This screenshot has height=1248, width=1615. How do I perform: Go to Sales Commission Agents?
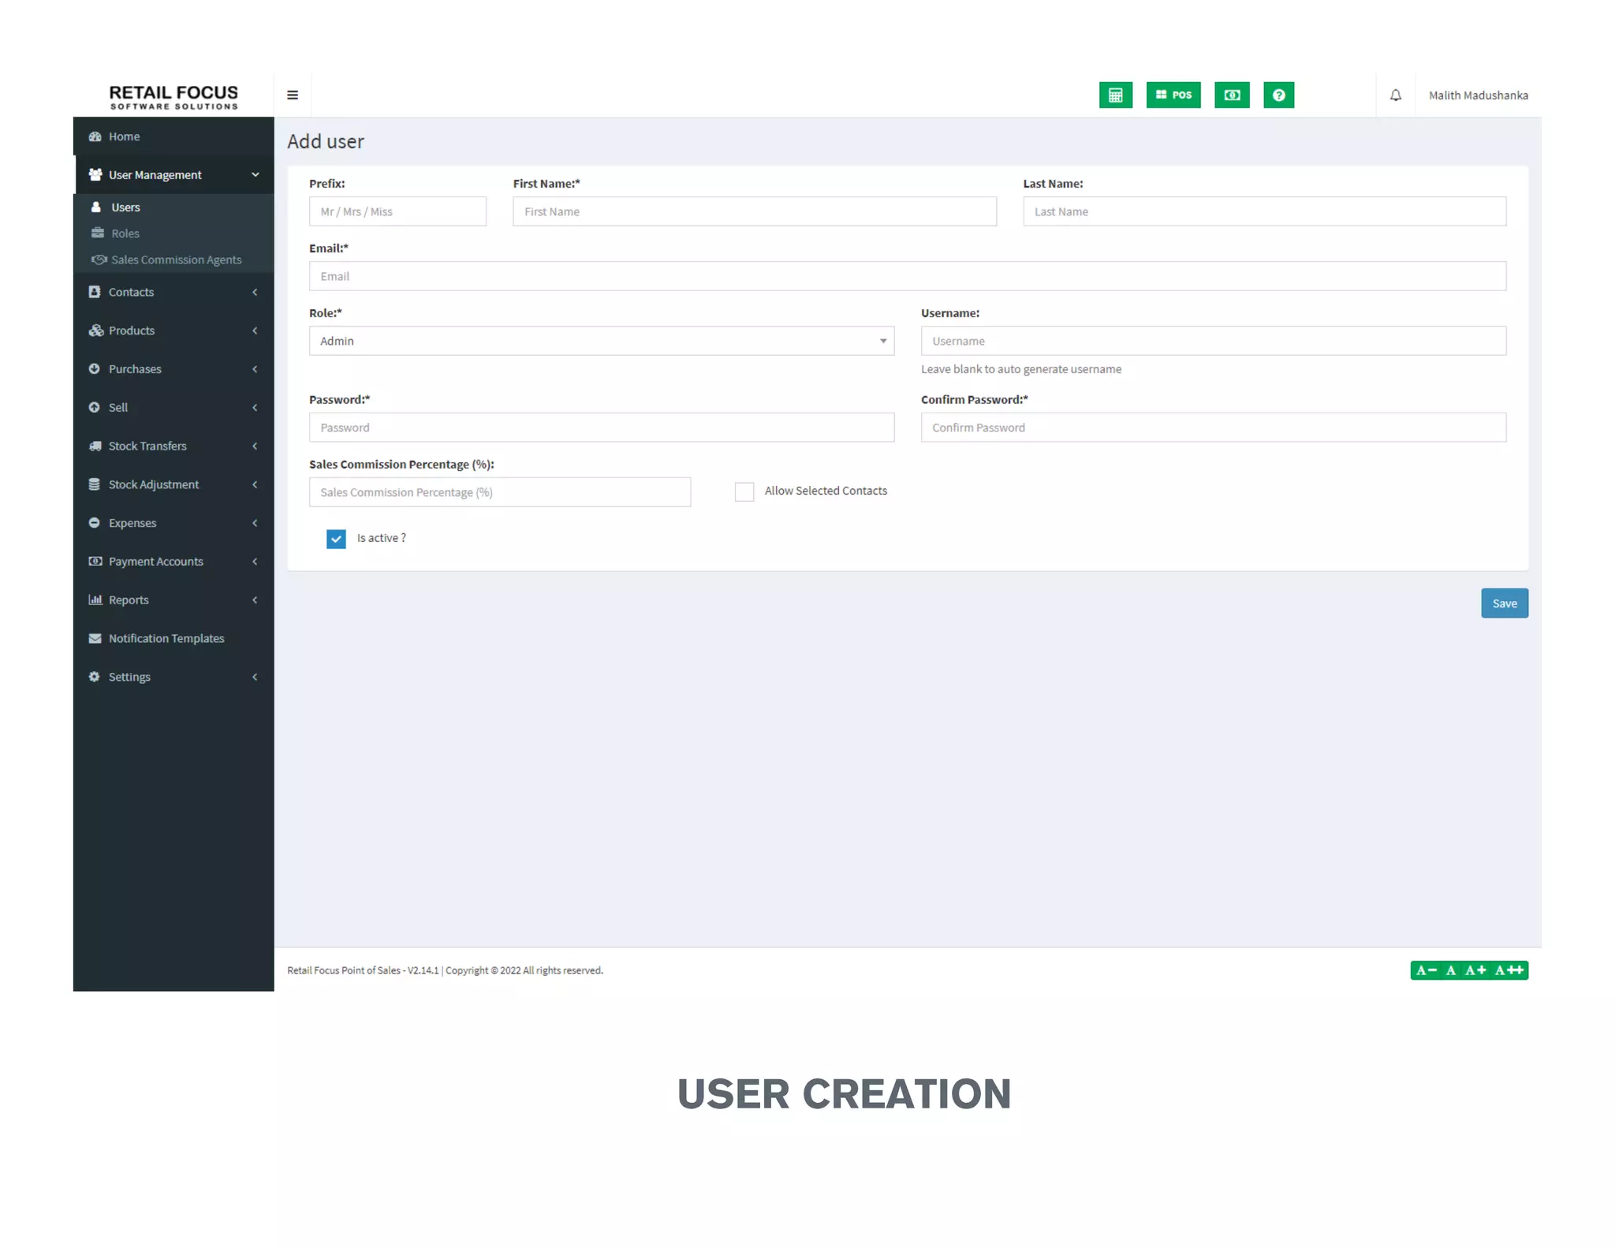[176, 260]
